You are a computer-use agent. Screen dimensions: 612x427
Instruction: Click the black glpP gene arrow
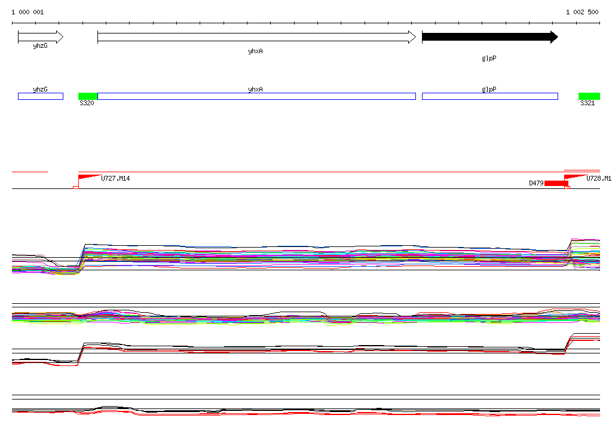[x=490, y=37]
